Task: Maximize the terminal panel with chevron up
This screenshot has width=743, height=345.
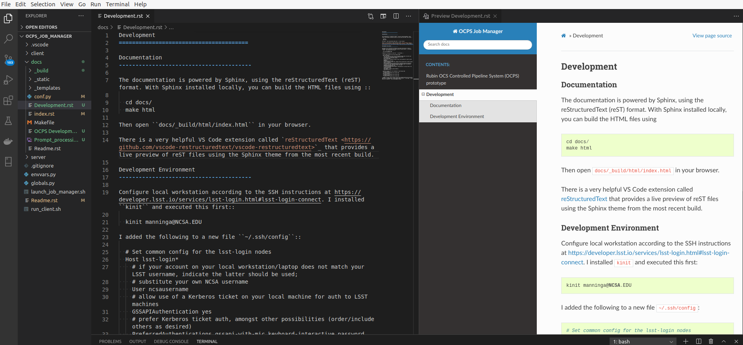Action: pyautogui.click(x=723, y=341)
